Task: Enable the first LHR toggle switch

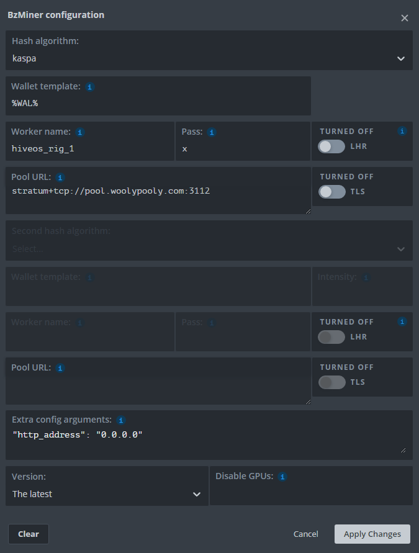Action: (x=332, y=146)
